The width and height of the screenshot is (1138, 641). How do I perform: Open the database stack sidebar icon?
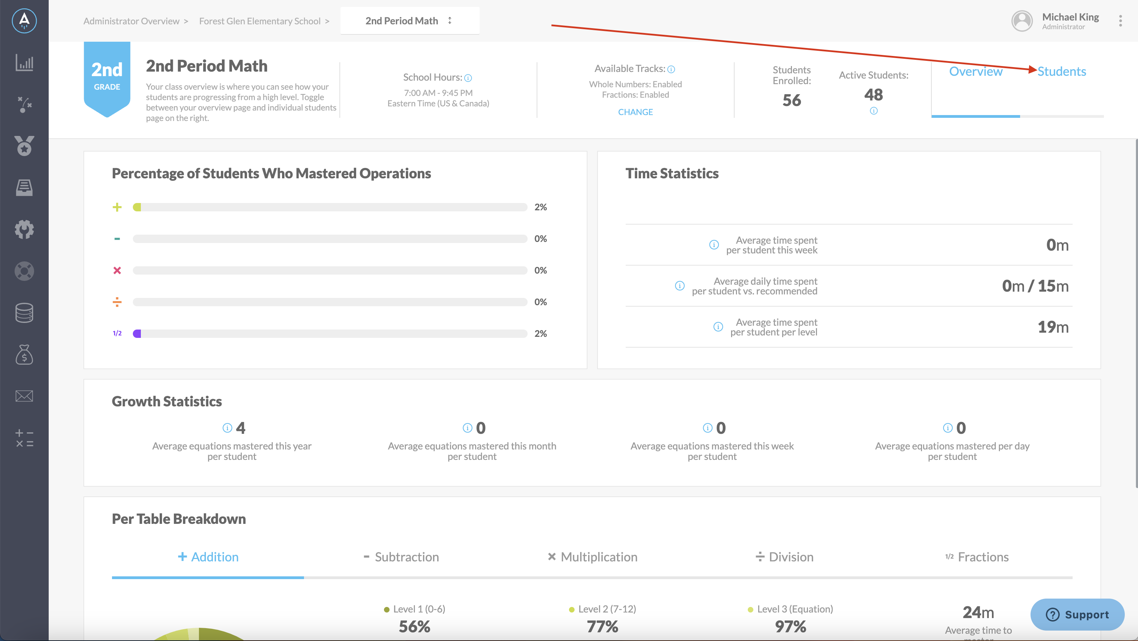point(24,313)
